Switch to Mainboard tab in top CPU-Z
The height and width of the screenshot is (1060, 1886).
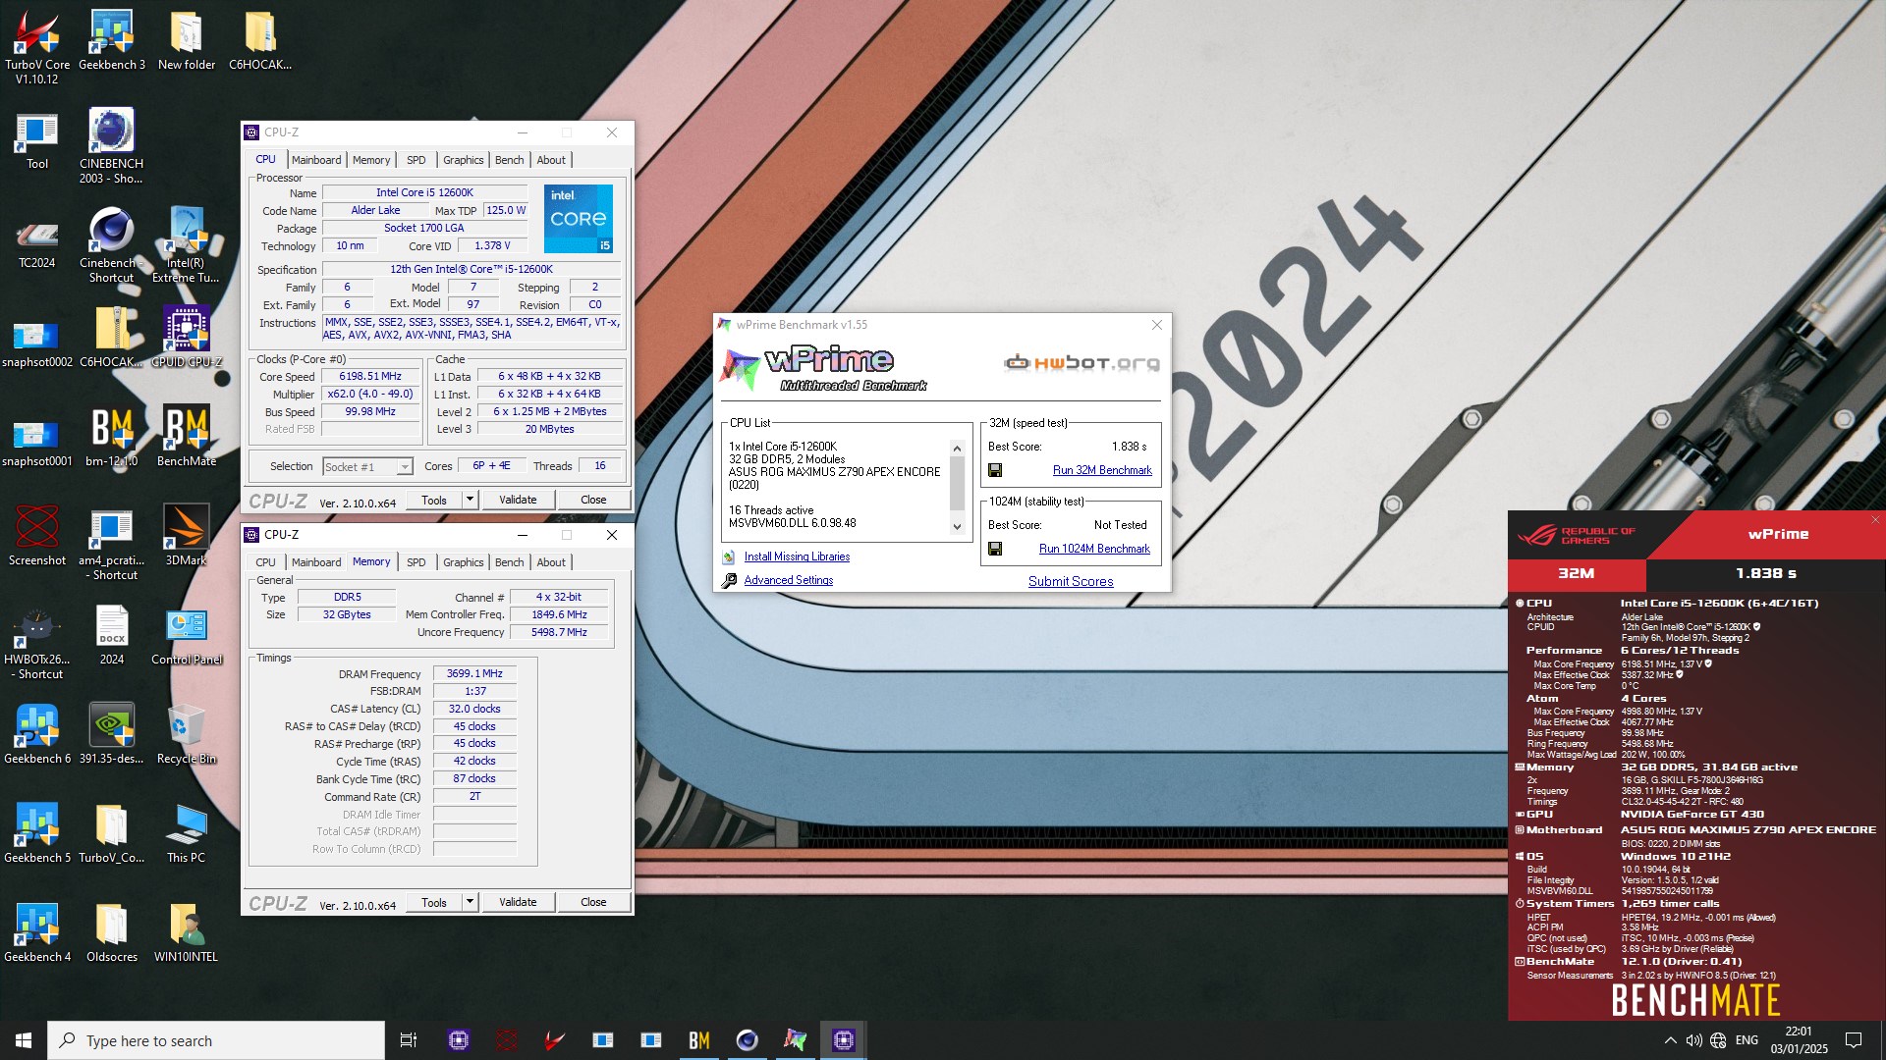316,160
